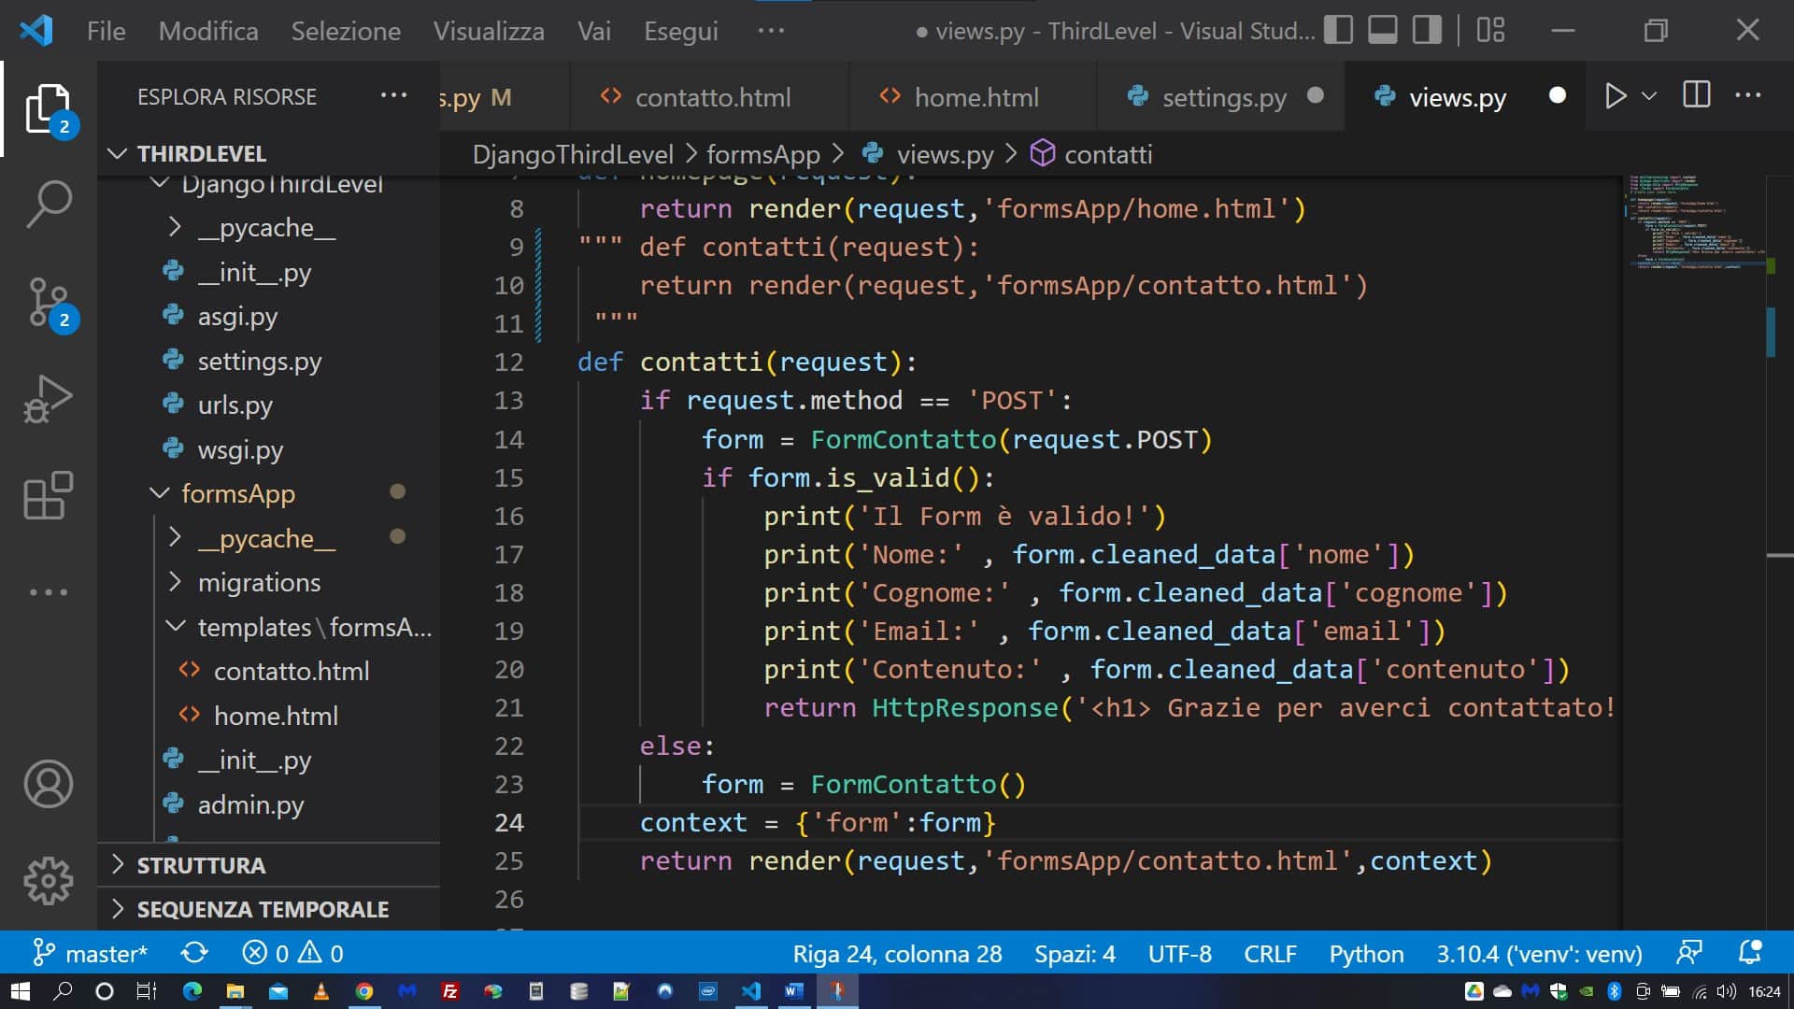The height and width of the screenshot is (1009, 1794).
Task: Synchronize changes in the status bar
Action: pos(194,953)
